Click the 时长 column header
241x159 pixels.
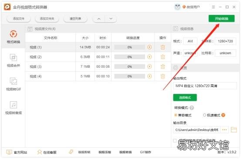pos(103,38)
